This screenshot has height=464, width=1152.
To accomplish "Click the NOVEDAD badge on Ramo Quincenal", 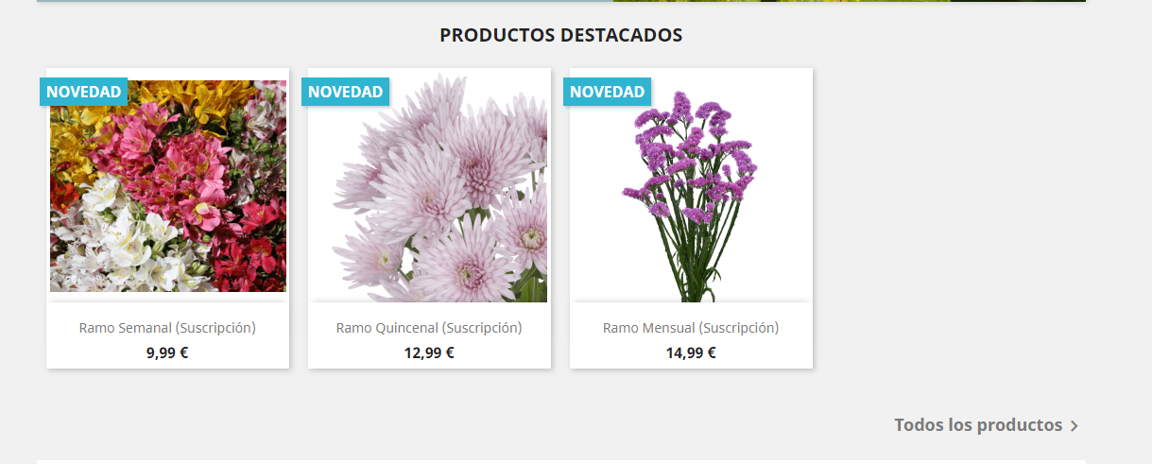I will pyautogui.click(x=346, y=92).
